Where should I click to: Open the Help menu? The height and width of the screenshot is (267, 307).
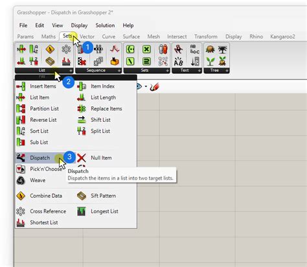click(128, 25)
